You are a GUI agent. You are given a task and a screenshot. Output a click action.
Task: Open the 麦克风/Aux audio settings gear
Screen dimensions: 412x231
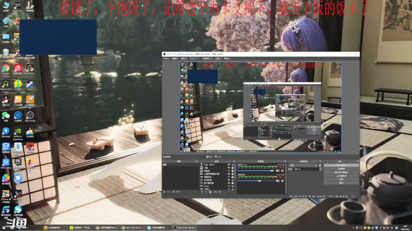click(282, 171)
